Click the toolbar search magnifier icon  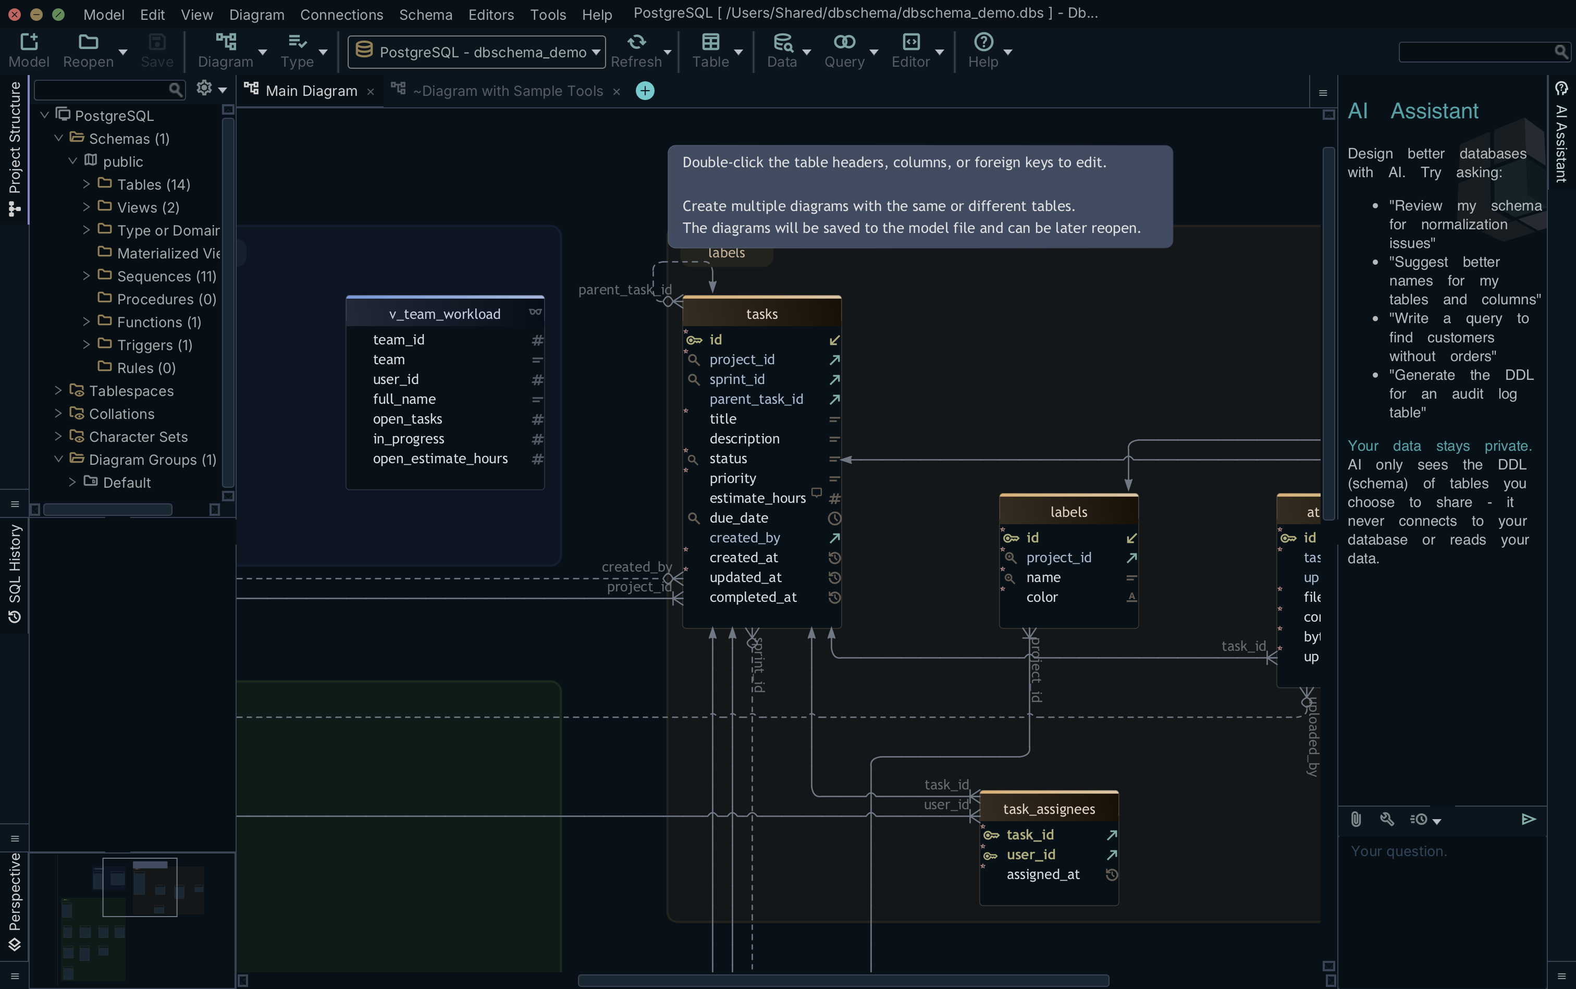click(x=1561, y=52)
